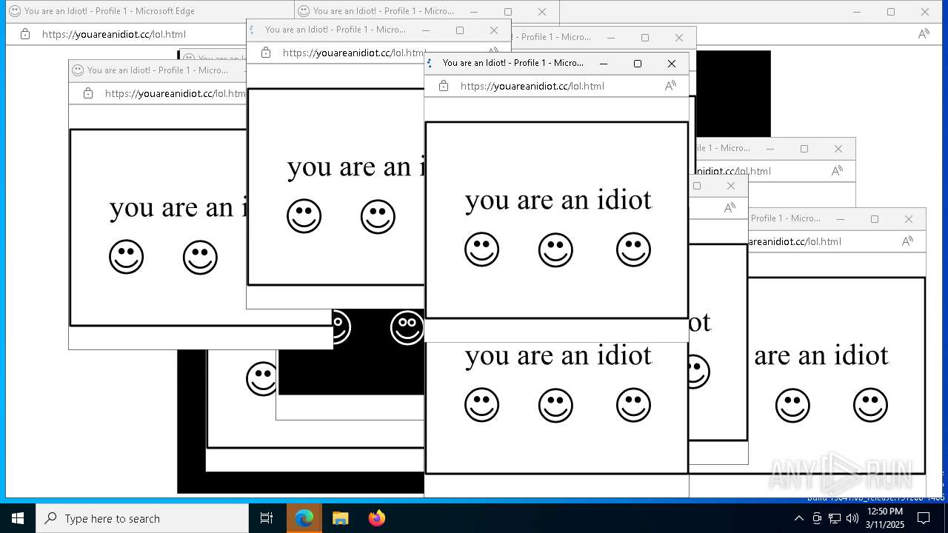
Task: Click the middle smiley face in the frontmost window
Action: pyautogui.click(x=555, y=250)
